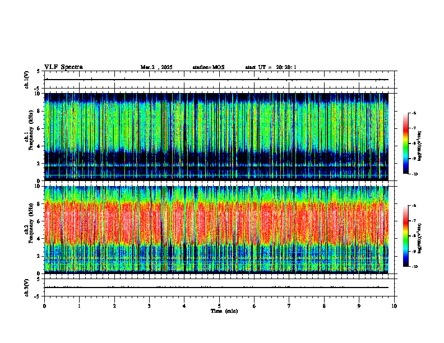Click the 'ch.1(V)' axis label

coord(27,80)
